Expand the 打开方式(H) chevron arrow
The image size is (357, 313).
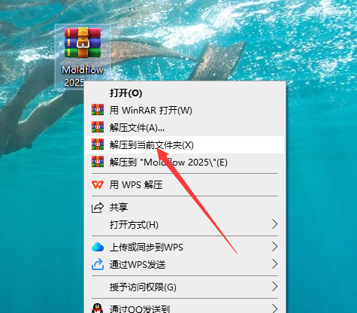coord(275,224)
